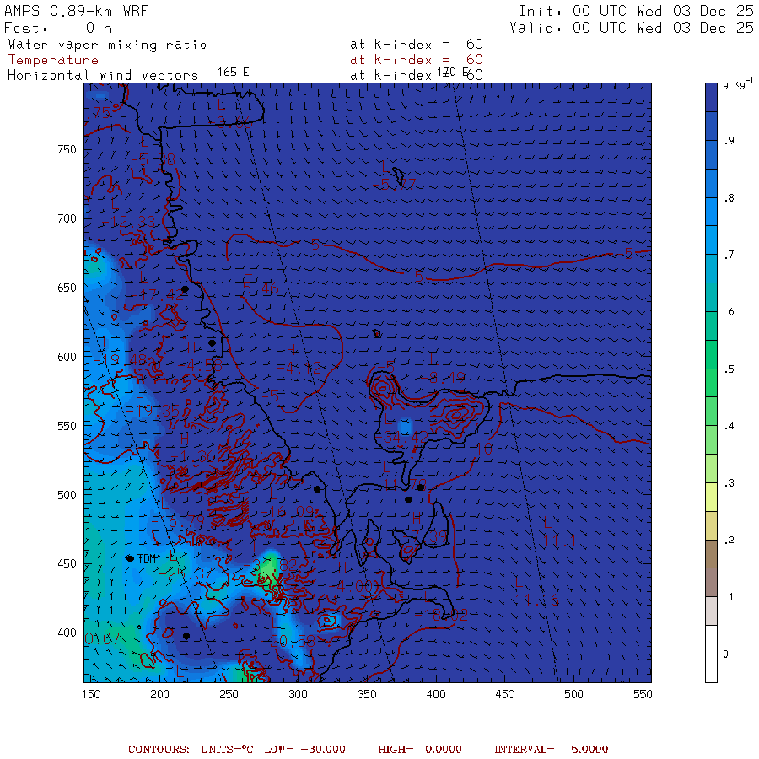The image size is (759, 759).
Task: Click the LOW= -30.000 footer value
Action: coord(305,749)
